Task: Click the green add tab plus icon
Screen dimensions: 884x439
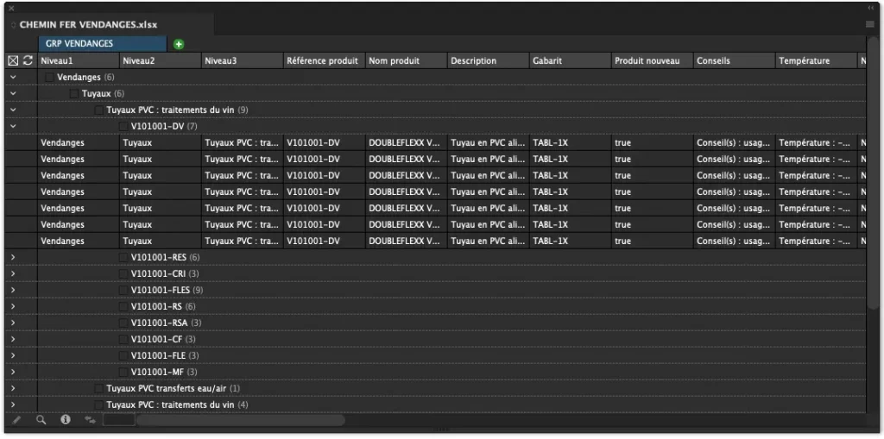Action: [179, 44]
